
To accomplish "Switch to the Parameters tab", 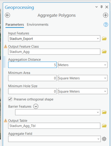I will [x=15, y=25].
